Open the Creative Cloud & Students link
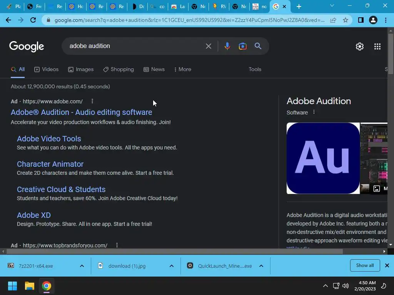Viewport: 394px width, 295px height. click(x=61, y=189)
